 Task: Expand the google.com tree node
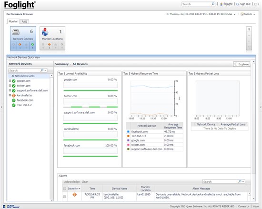10,80
